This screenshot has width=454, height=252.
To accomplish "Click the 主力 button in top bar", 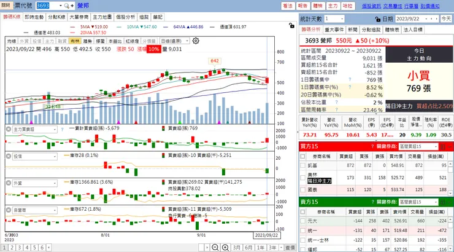I will [333, 6].
